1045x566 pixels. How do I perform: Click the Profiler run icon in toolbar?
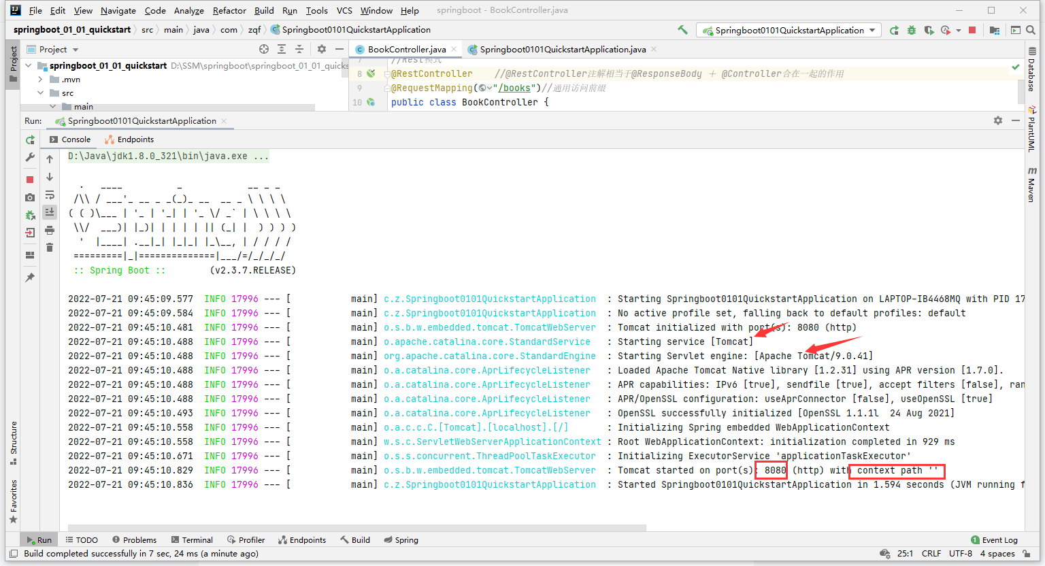tap(946, 30)
